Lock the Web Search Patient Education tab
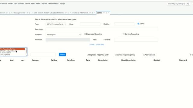 click(x=68, y=13)
